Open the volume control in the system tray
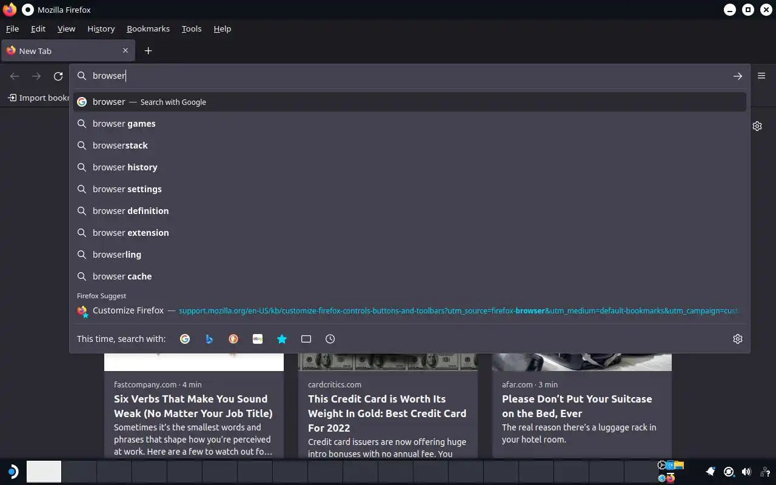The height and width of the screenshot is (485, 776). coord(747,472)
